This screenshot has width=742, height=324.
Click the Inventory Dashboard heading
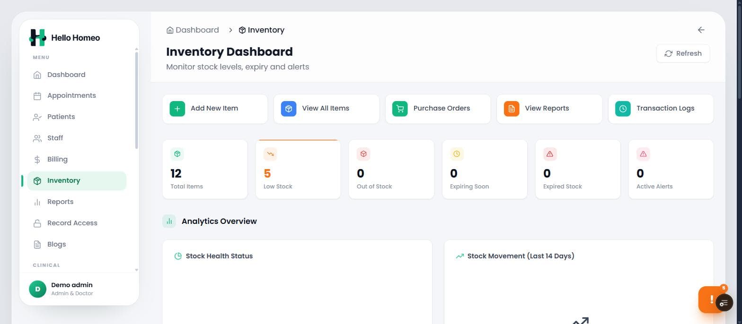(230, 52)
